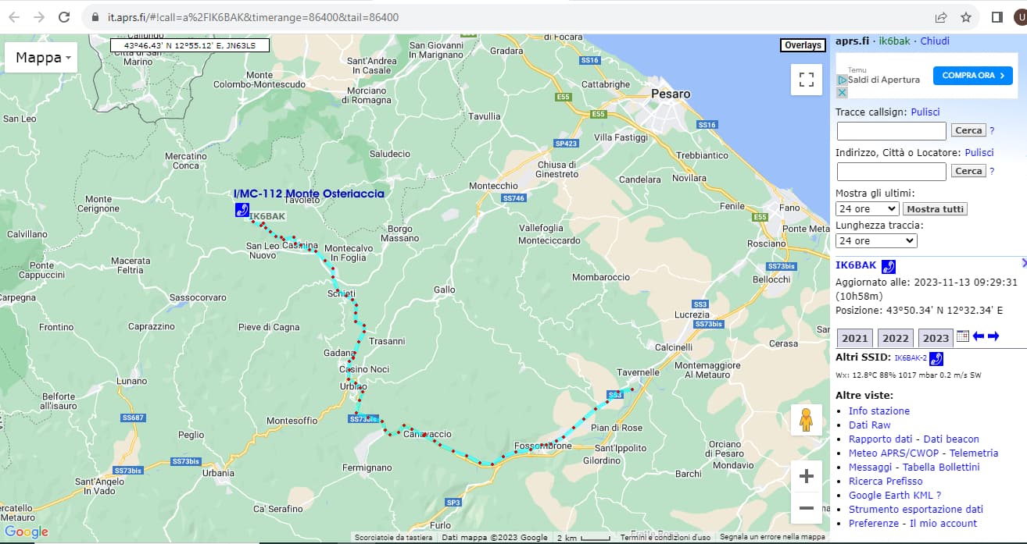Viewport: 1027px width, 544px height.
Task: Click the IK6BAK station marker on map
Action: [242, 209]
